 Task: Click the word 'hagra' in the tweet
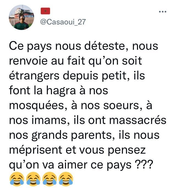coord(61,90)
